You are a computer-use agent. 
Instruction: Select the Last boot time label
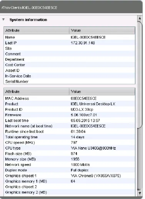click(x=17, y=121)
